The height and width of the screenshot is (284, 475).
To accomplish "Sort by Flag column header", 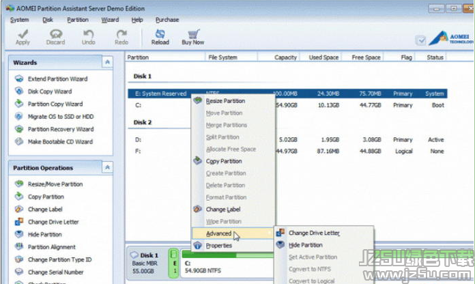I will (x=399, y=57).
